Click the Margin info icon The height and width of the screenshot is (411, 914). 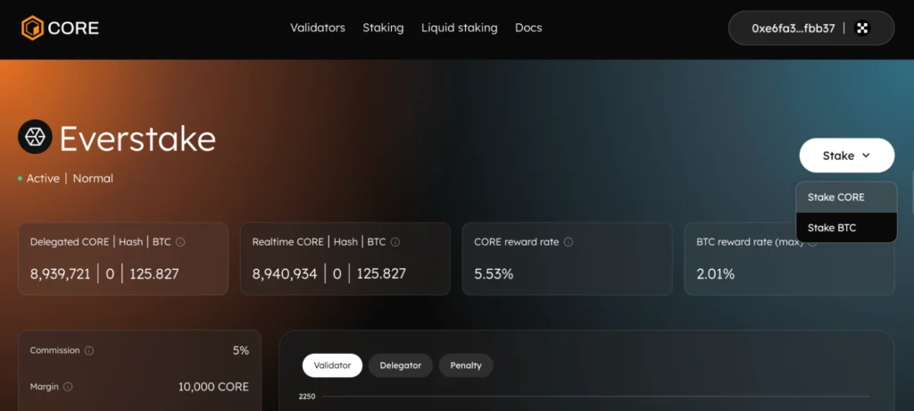tap(68, 387)
